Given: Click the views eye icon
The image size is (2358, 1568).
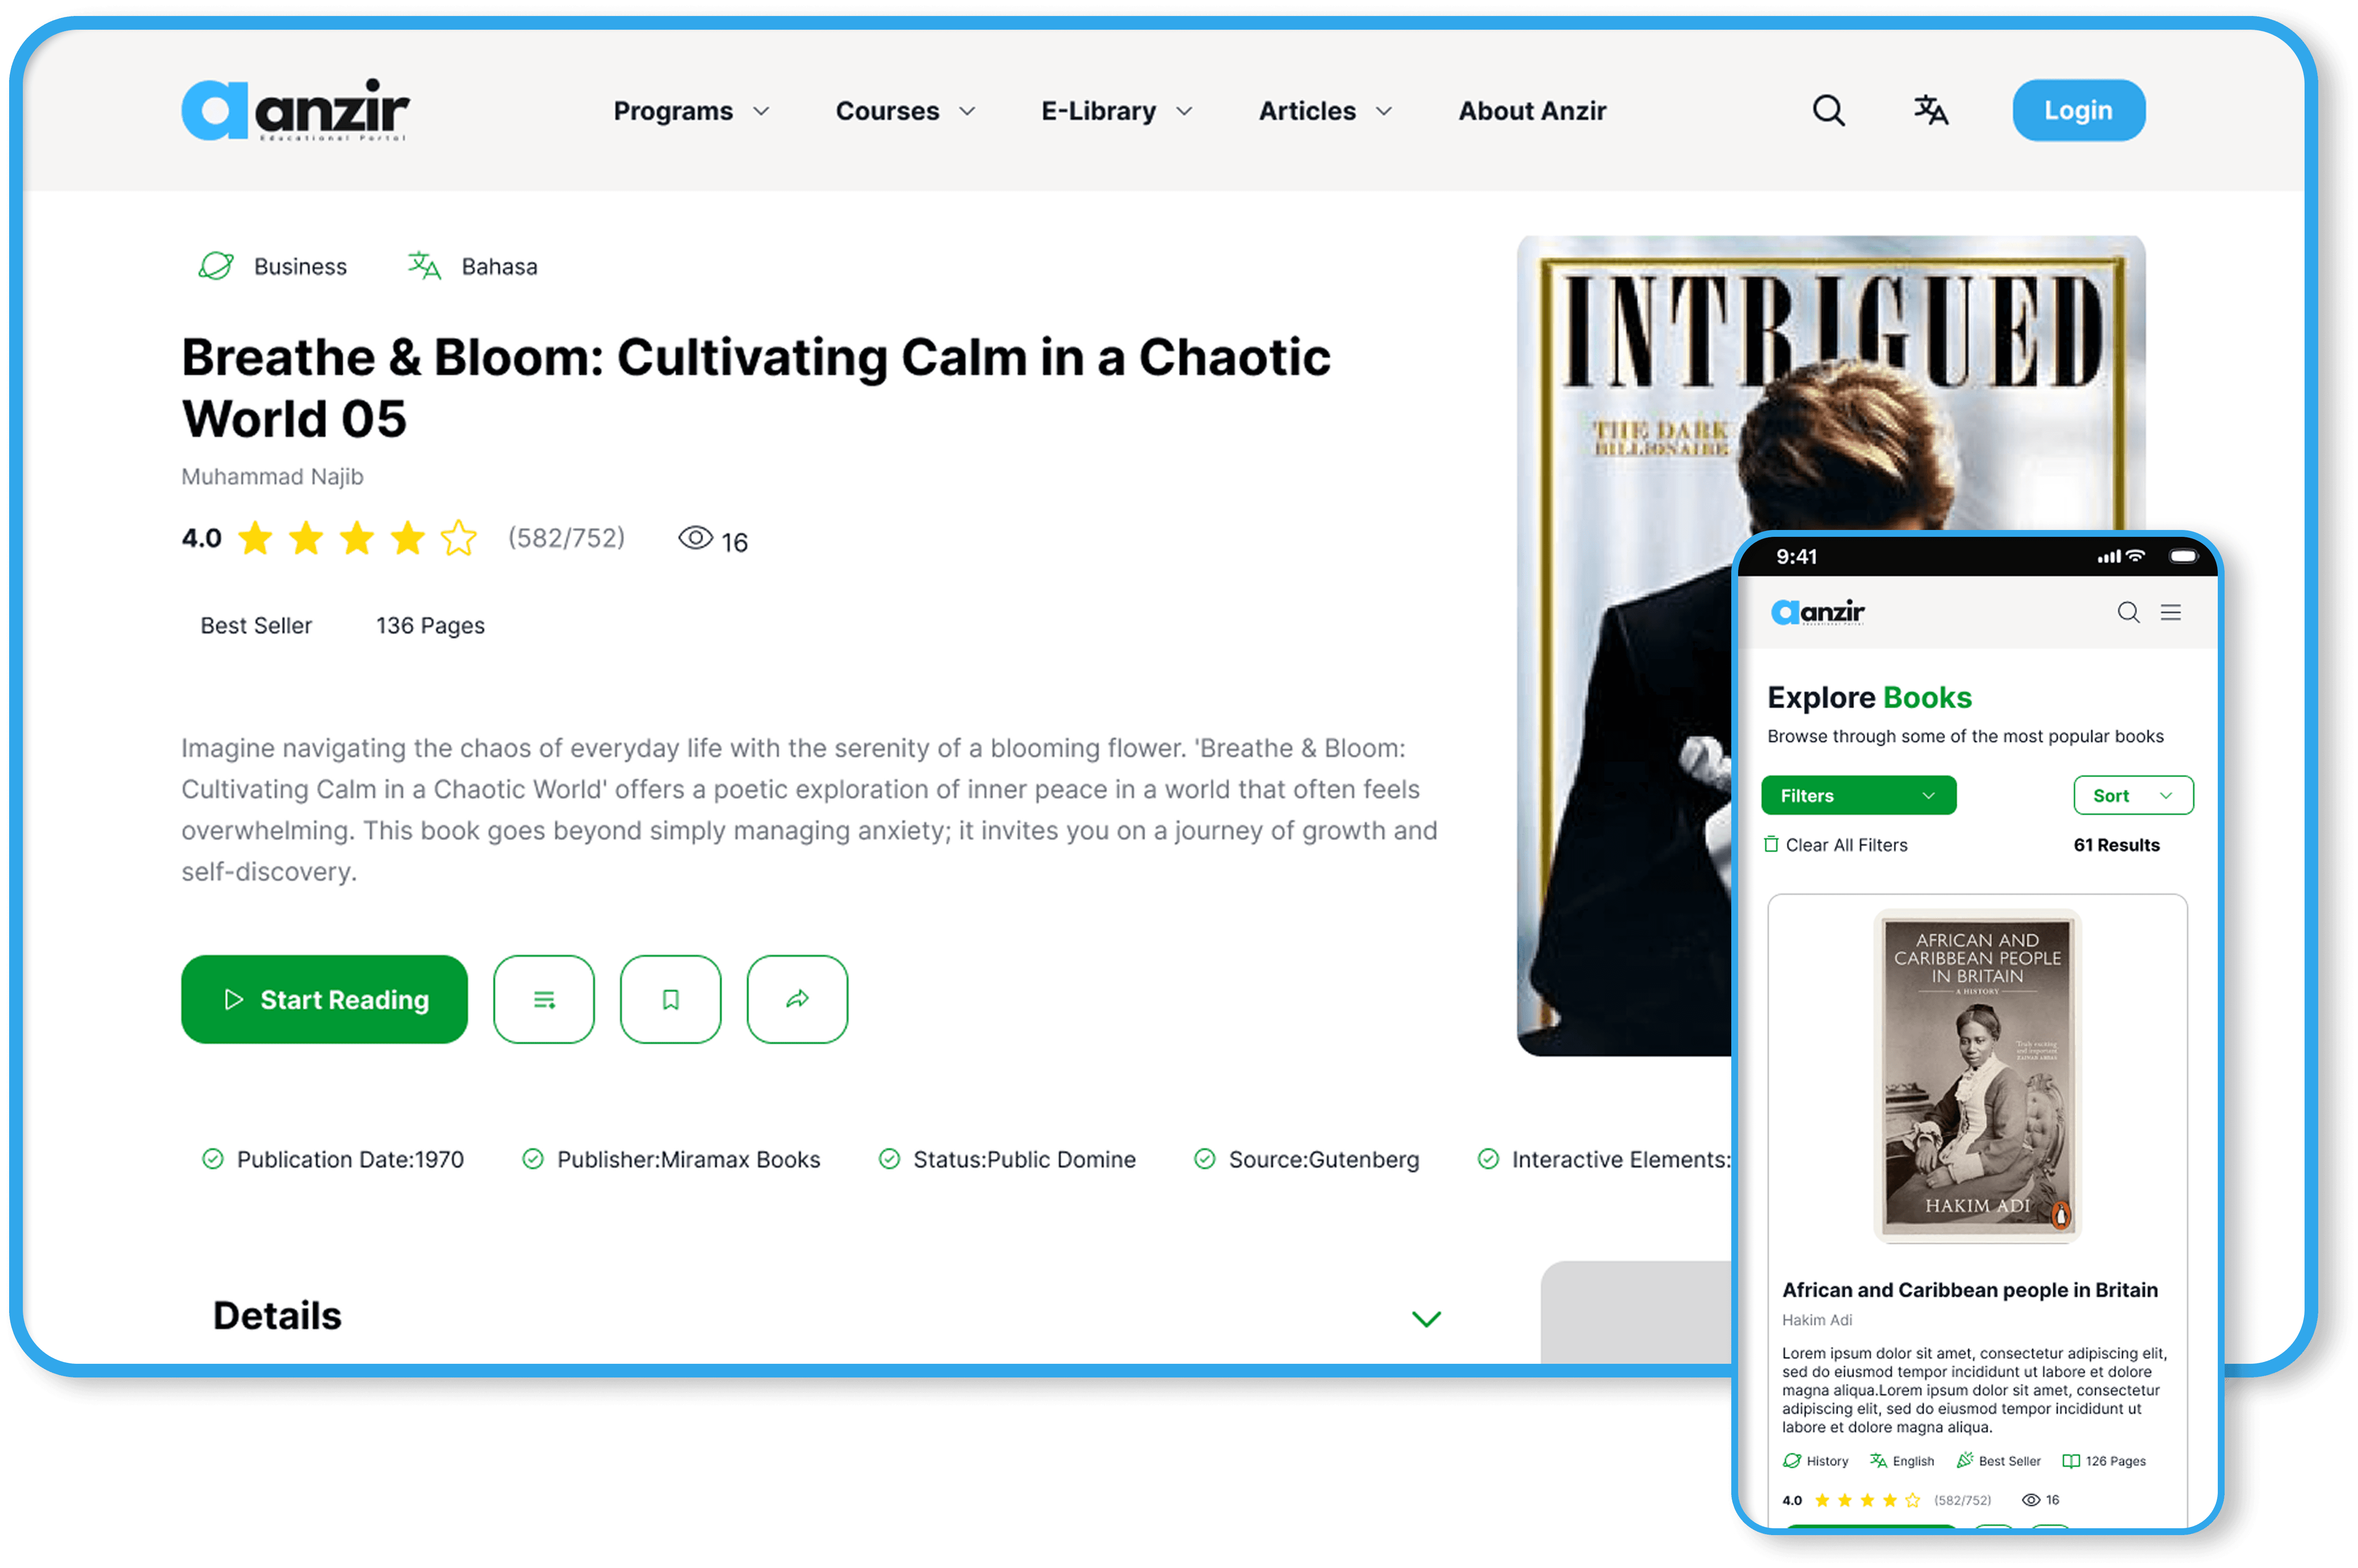Looking at the screenshot, I should point(696,538).
